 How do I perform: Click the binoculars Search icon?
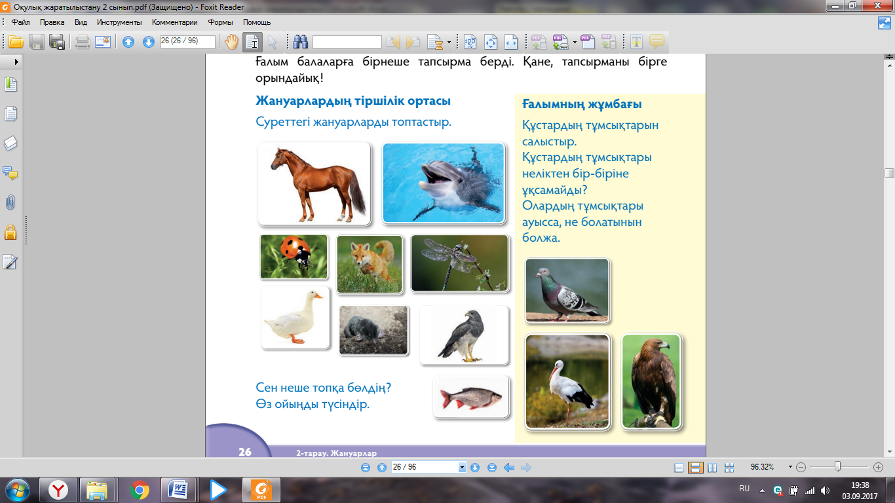pyautogui.click(x=301, y=42)
